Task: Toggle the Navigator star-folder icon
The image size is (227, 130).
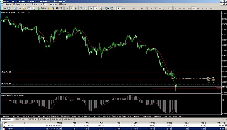Action: tap(24, 8)
